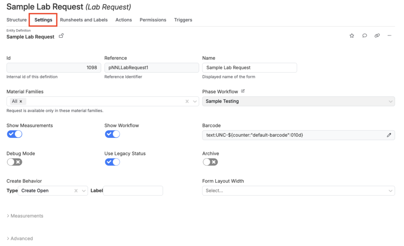Screen dimensions: 404x246
Task: Click the unlock icon beside Sample Lab Request
Action: tap(61, 36)
